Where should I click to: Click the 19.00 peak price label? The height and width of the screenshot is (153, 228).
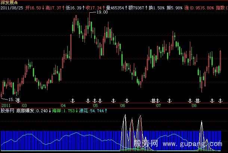point(102,12)
